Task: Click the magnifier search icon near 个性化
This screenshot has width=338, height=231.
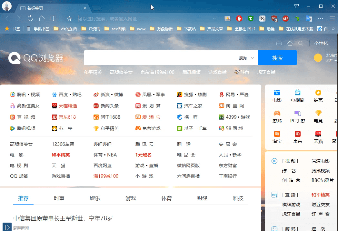Action: click(x=301, y=43)
